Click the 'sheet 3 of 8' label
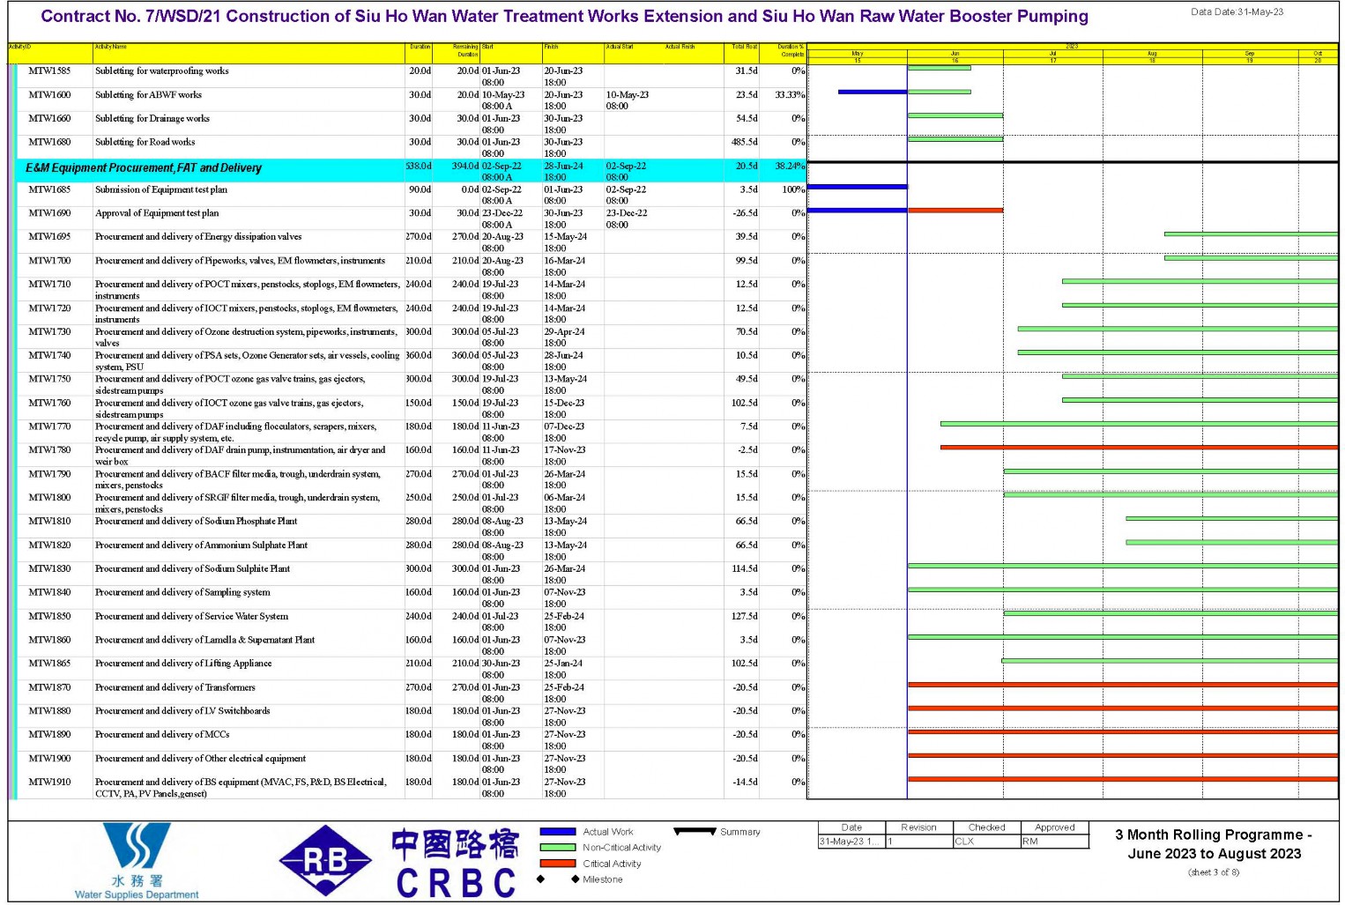 click(x=1213, y=872)
